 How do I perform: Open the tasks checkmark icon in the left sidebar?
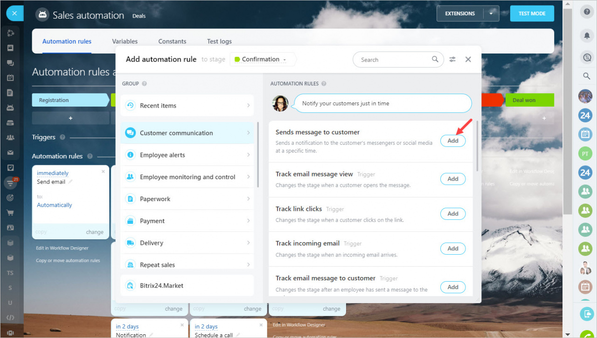[10, 168]
